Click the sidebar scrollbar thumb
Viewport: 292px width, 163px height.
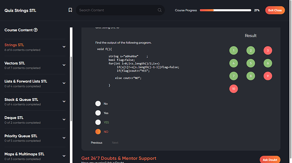pyautogui.click(x=71, y=89)
